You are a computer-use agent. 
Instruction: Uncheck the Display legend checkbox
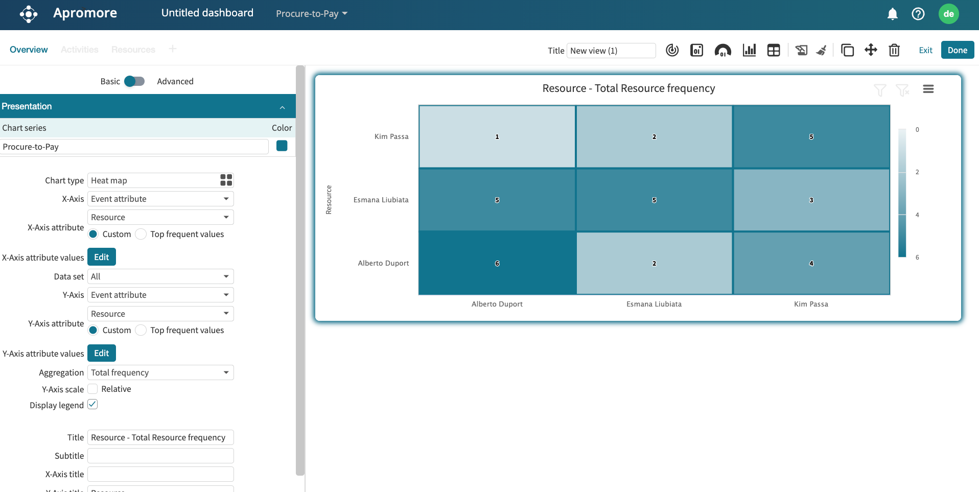(x=92, y=405)
